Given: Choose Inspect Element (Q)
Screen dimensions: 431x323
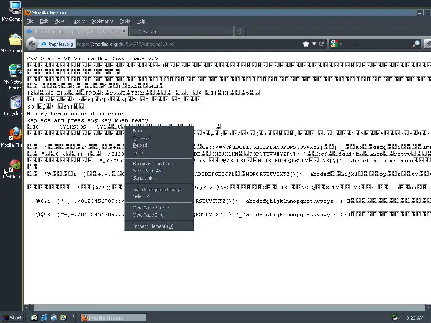Looking at the screenshot, I should [x=159, y=226].
